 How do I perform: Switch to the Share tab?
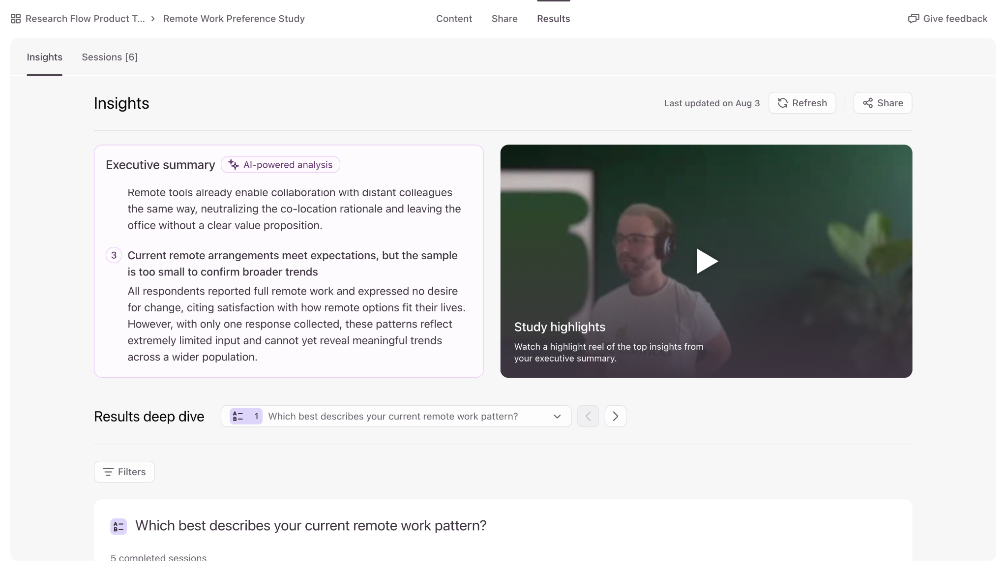coord(504,19)
